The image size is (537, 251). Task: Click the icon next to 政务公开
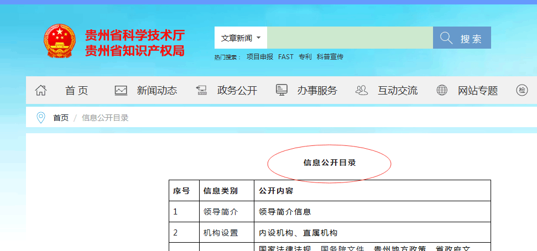pos(201,91)
